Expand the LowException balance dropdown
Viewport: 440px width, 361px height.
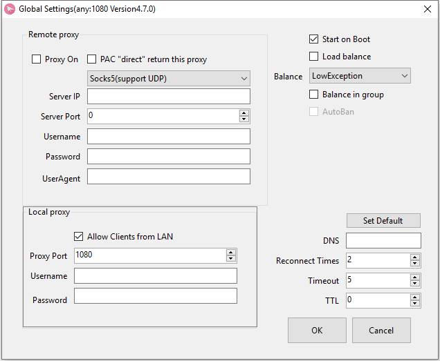tap(360, 76)
